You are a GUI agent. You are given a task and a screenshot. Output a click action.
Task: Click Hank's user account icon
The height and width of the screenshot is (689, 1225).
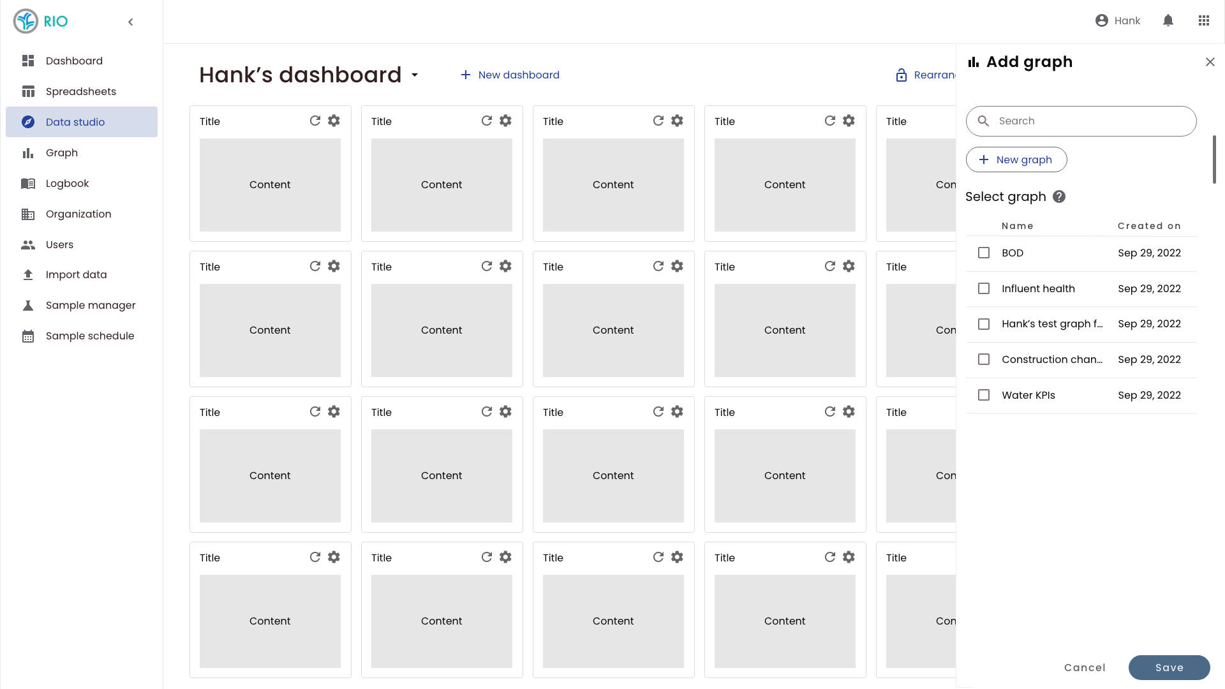[x=1102, y=20]
